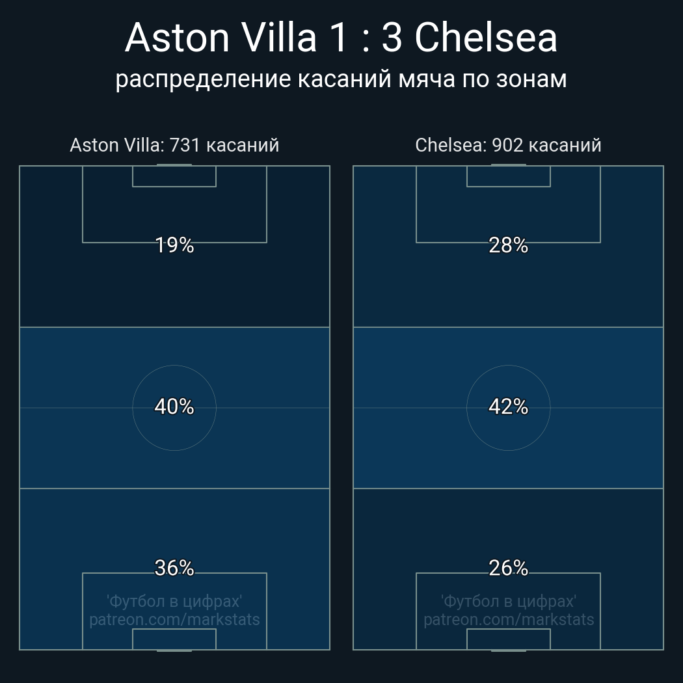The width and height of the screenshot is (683, 683).
Task: Click 'Футбол в цифрах' watermark on Chelsea pitch
Action: click(508, 601)
